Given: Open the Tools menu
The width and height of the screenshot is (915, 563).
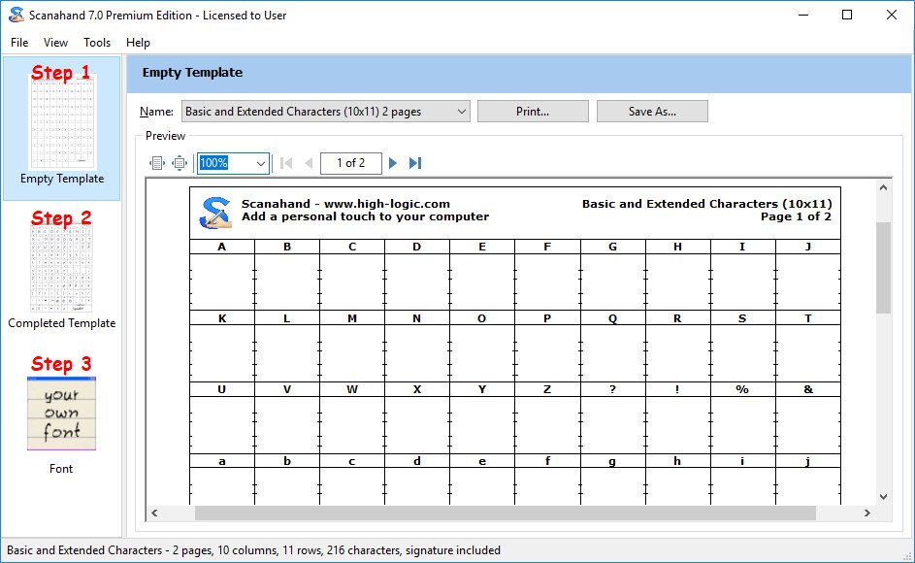Looking at the screenshot, I should pos(97,43).
